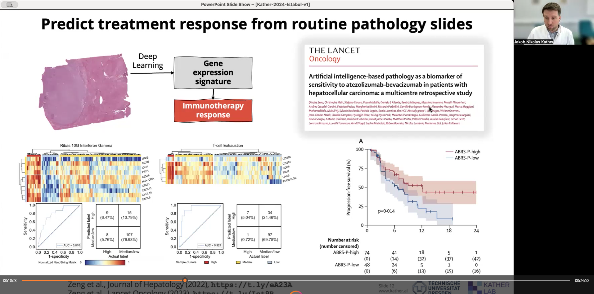The width and height of the screenshot is (594, 294).
Task: Click the '7 (5.04%)' confusion matrix cell
Action: pyautogui.click(x=248, y=215)
